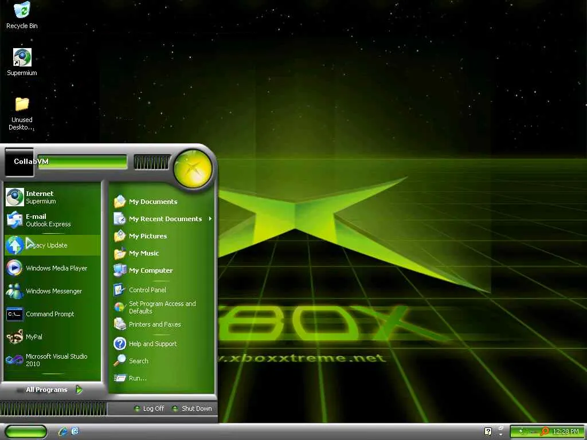Image resolution: width=587 pixels, height=440 pixels.
Task: Click the orange magnifier tray icon
Action: click(545, 431)
